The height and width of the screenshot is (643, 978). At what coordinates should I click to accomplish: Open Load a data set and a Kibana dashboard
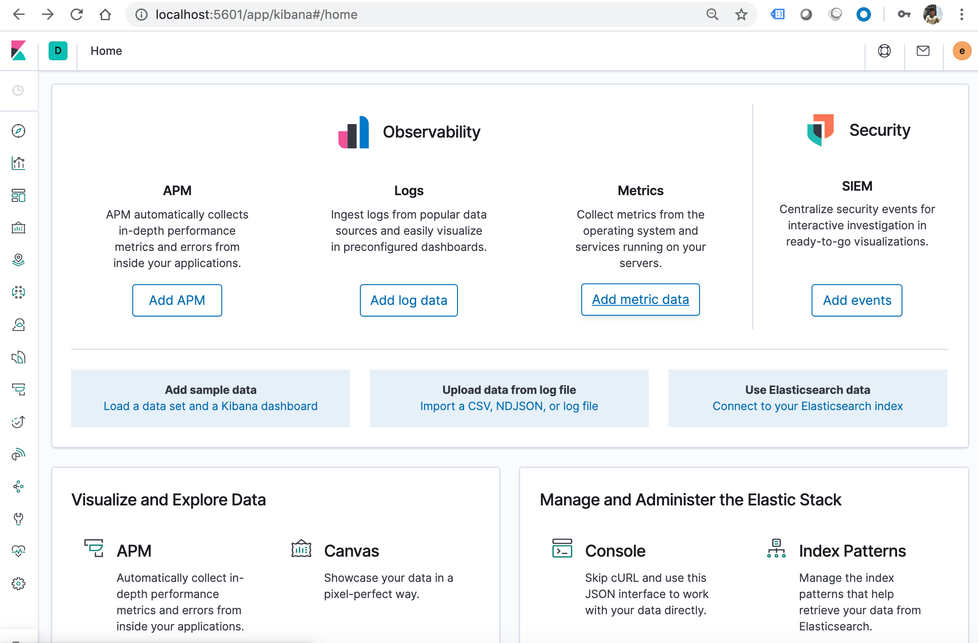click(211, 406)
